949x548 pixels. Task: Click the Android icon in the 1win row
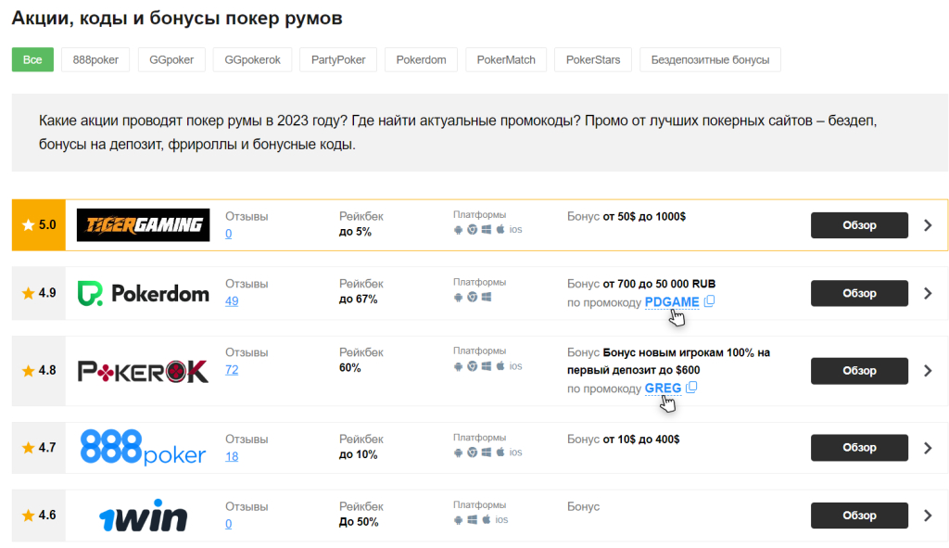458,519
